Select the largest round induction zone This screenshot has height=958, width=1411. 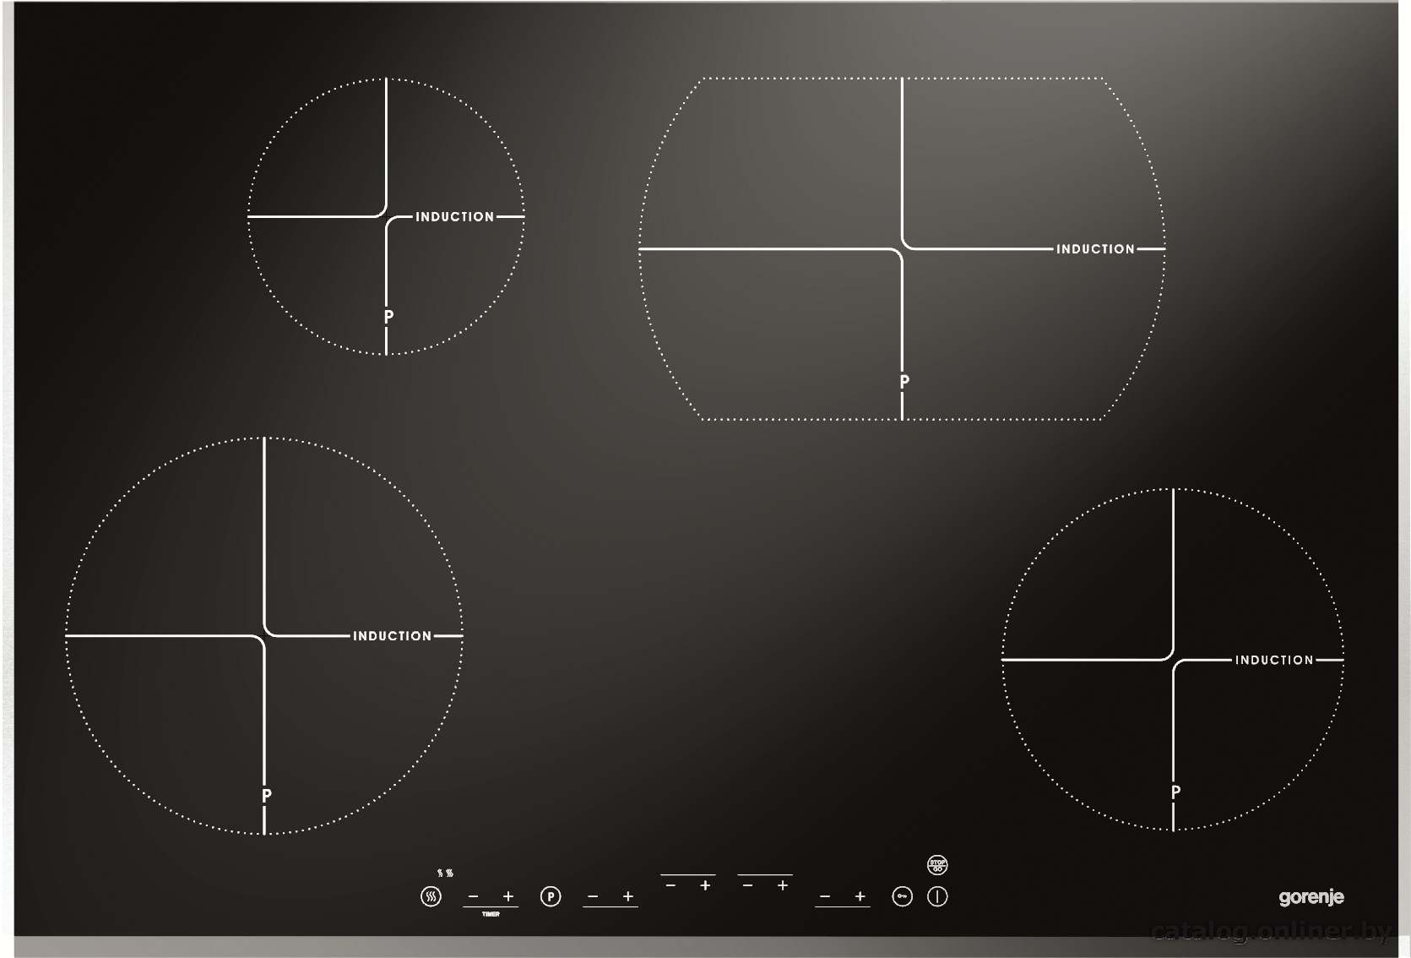coord(264,635)
